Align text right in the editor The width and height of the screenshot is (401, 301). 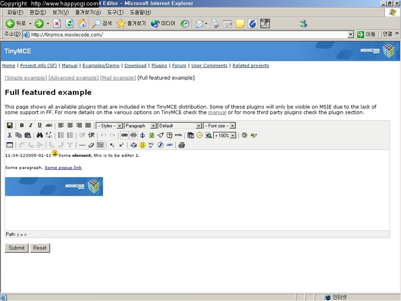[79, 125]
